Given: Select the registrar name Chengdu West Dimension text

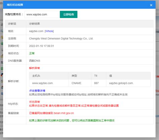Looking at the screenshot, I should pyautogui.click(x=61, y=38).
